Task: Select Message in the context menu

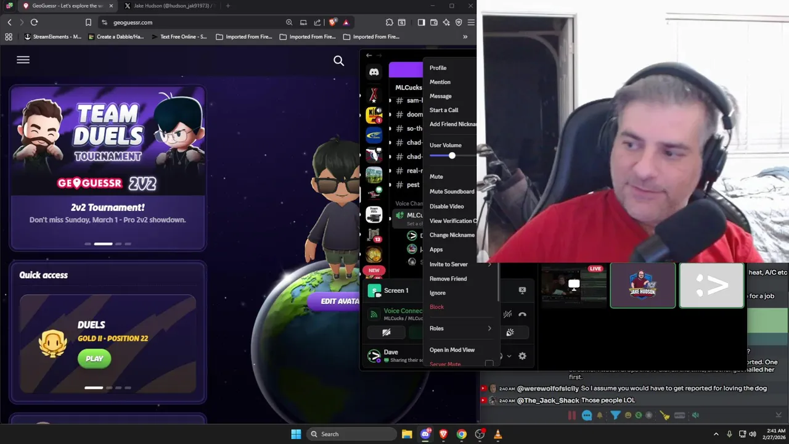Action: coord(440,96)
